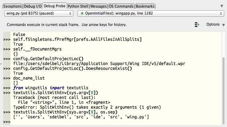This screenshot has width=227, height=127.
Task: Open the Options menu
Action: [216, 25]
